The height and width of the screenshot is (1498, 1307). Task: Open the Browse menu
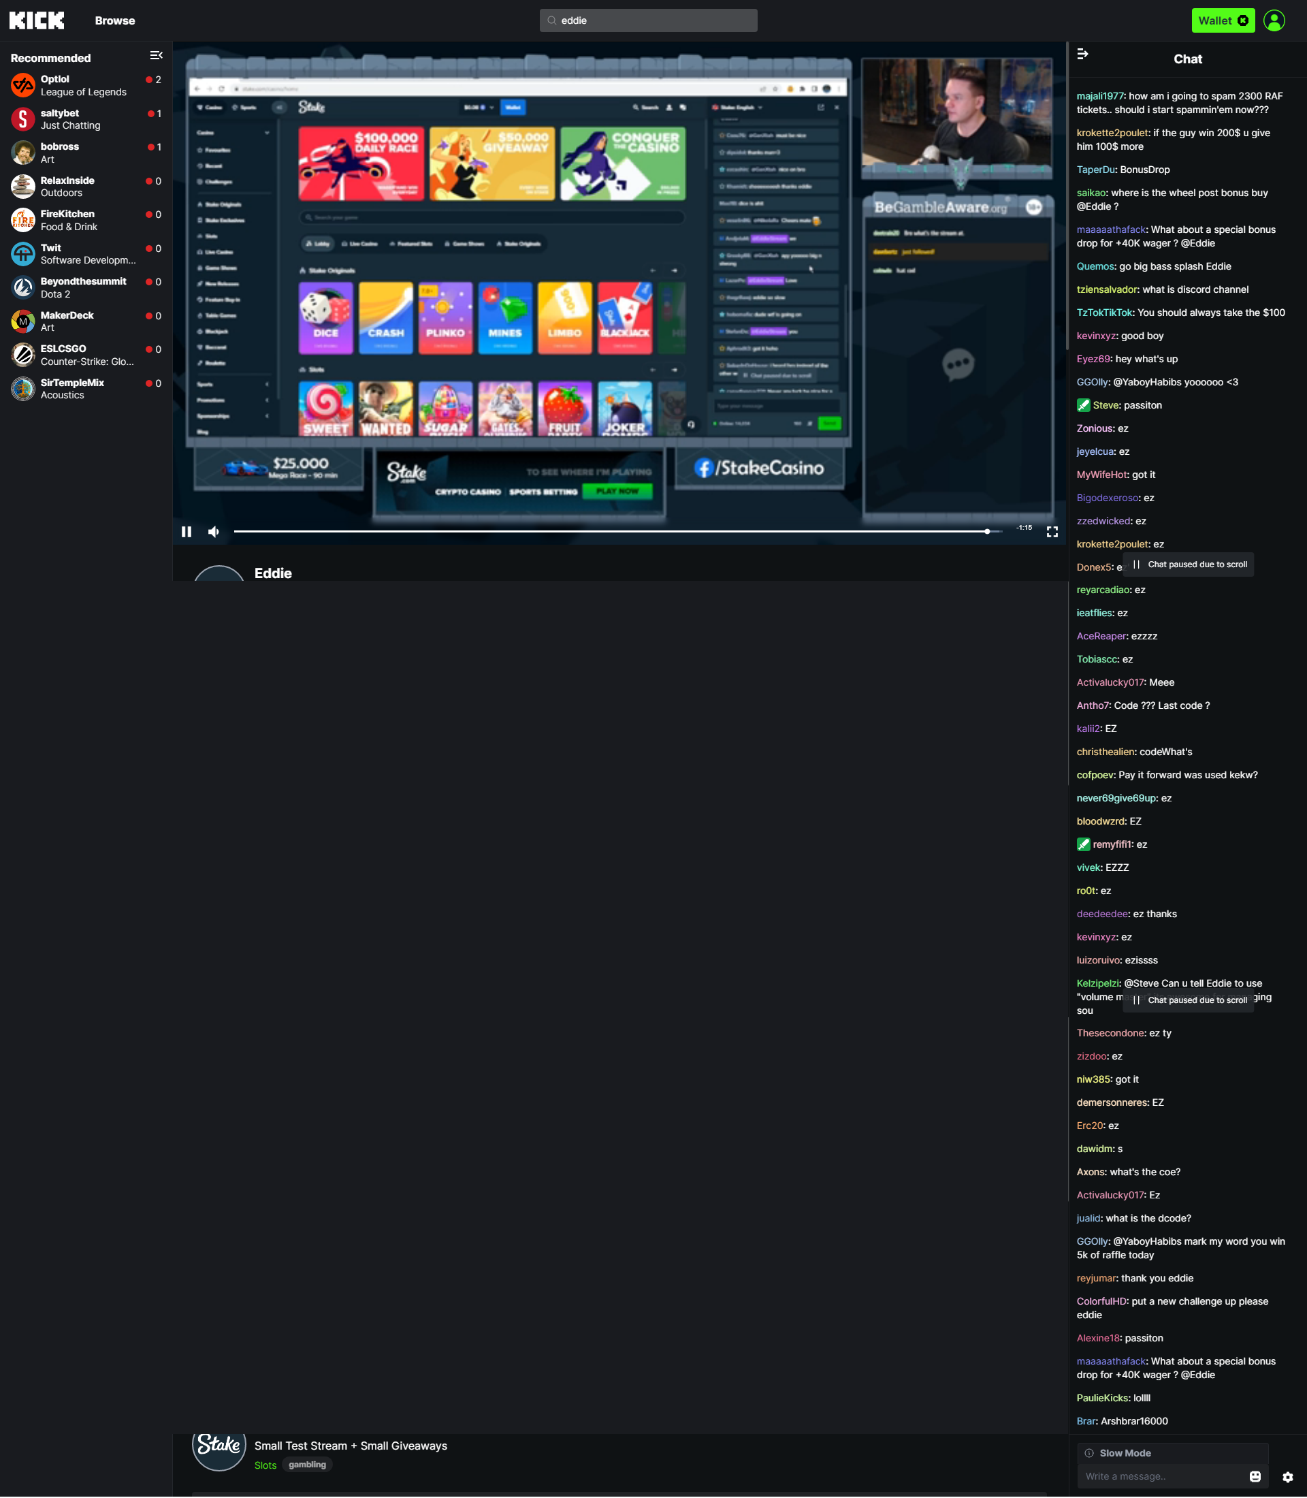(114, 20)
